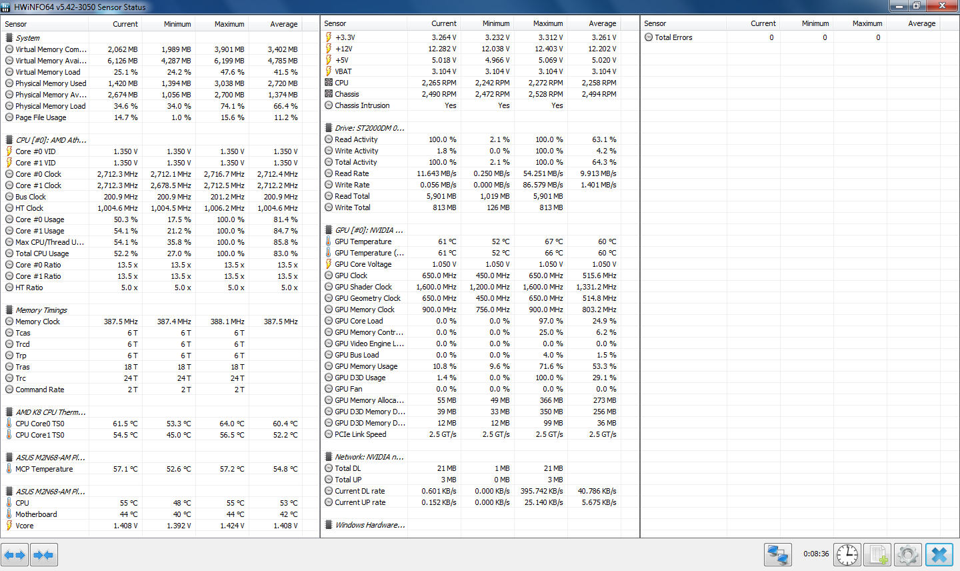Click the thermometer icon beside MCP Temperature

[x=9, y=469]
